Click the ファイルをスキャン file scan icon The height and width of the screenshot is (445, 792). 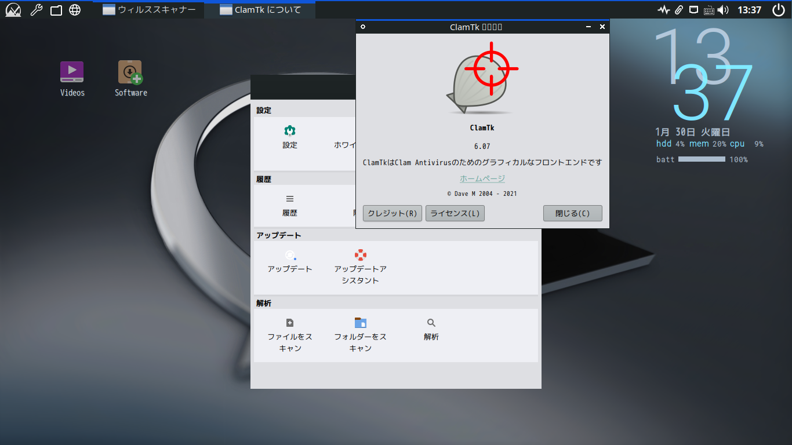(x=290, y=323)
